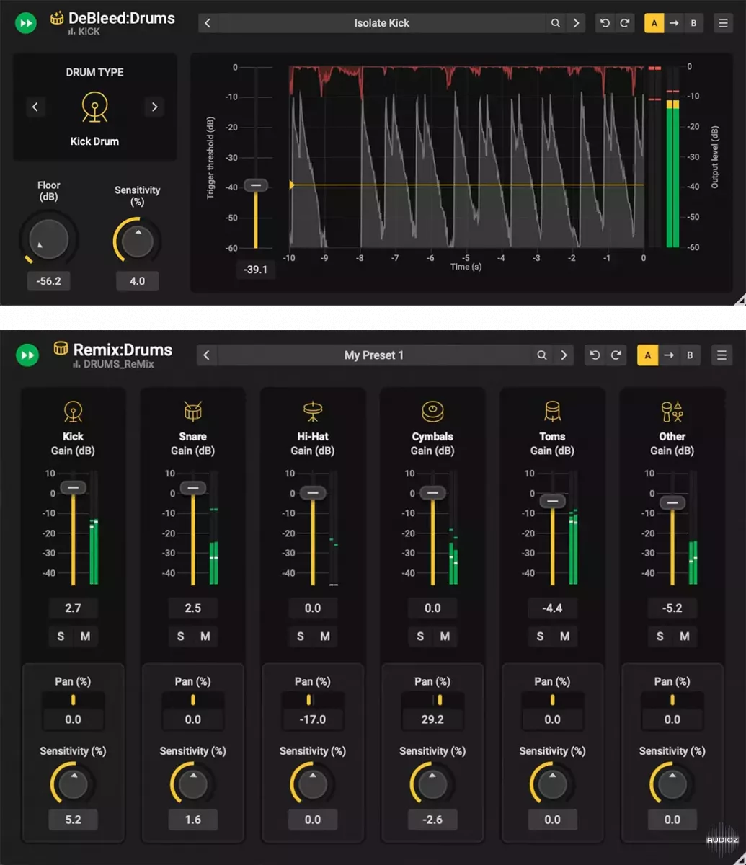Click the Floor value field -56.2

[49, 281]
